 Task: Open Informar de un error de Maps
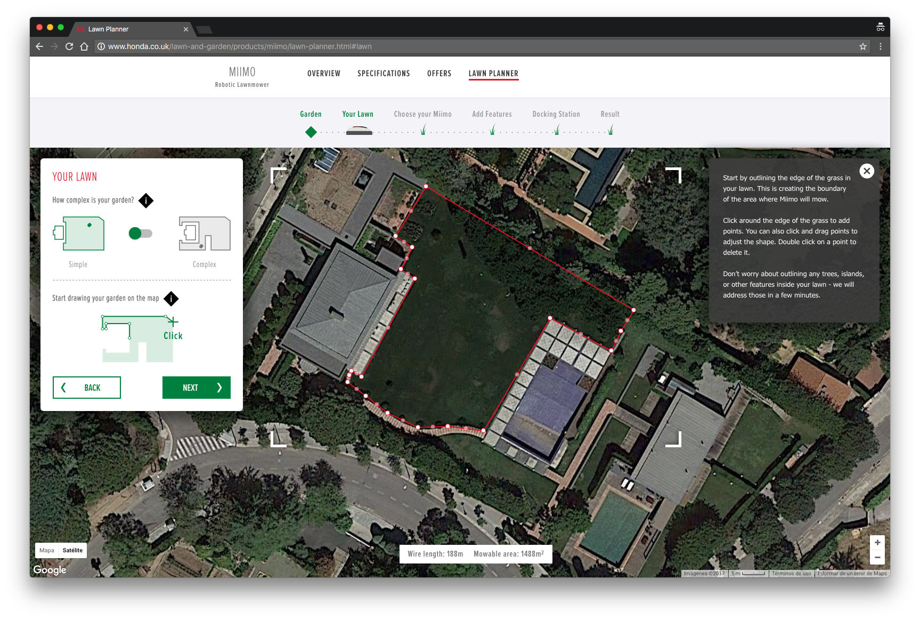coord(852,574)
